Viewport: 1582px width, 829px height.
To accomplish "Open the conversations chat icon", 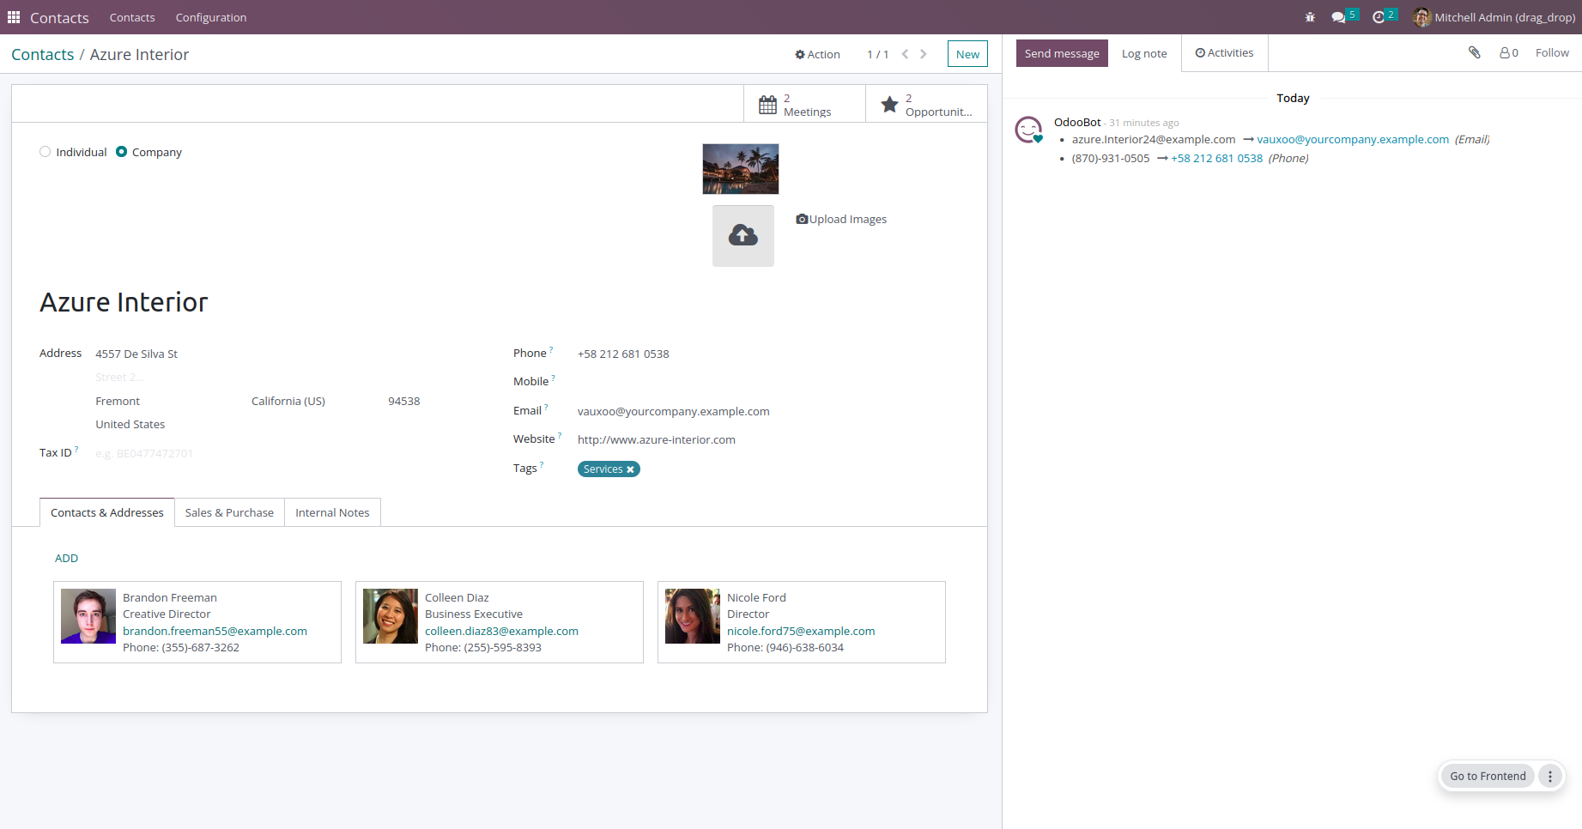I will click(x=1338, y=17).
